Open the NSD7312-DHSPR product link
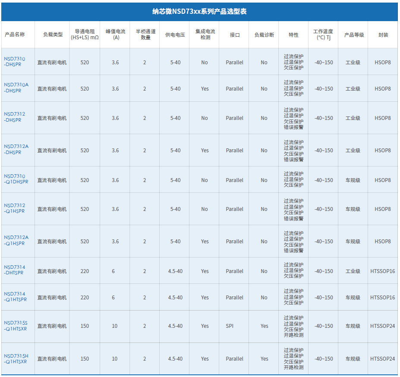Viewport: 400px width, 377px height. (15, 117)
